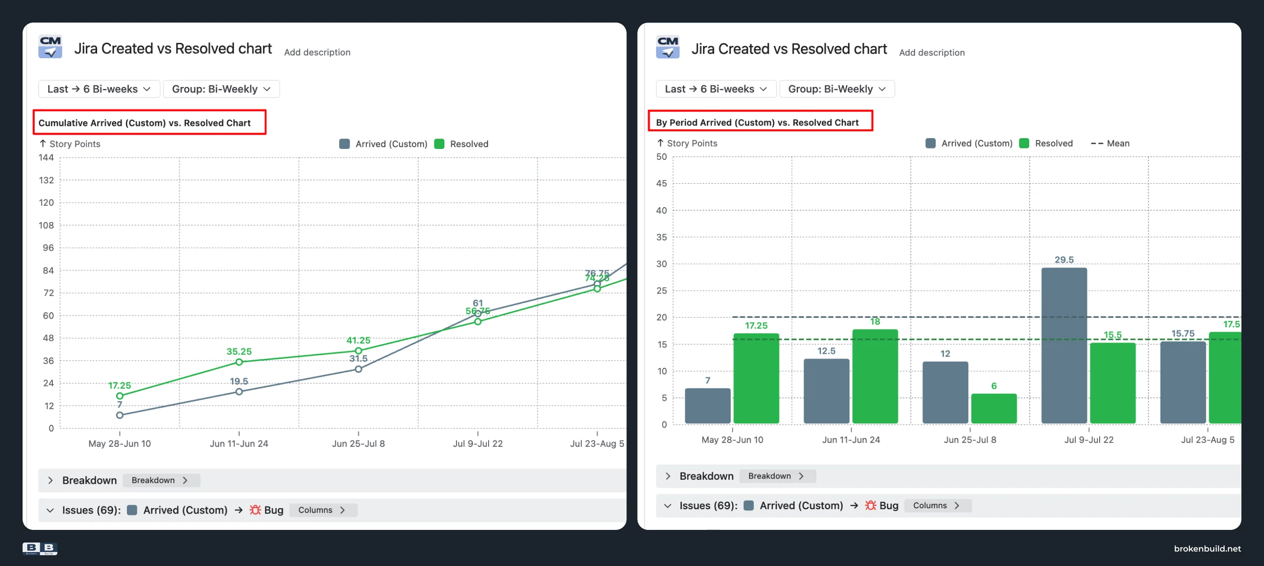Open the 'Last → 6 Bi-weeks' dropdown in left panel
The width and height of the screenshot is (1264, 566).
tap(99, 89)
